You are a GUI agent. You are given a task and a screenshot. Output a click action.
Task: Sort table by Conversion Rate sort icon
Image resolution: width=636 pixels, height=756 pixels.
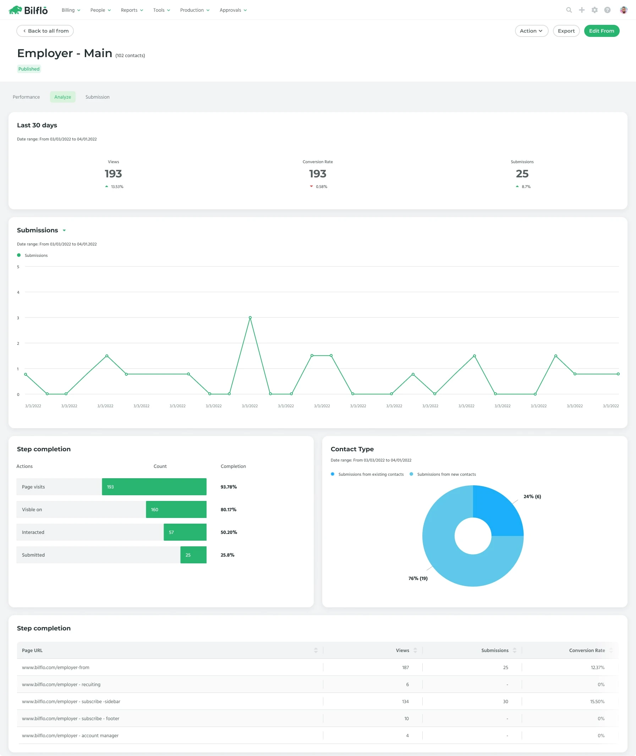click(611, 650)
